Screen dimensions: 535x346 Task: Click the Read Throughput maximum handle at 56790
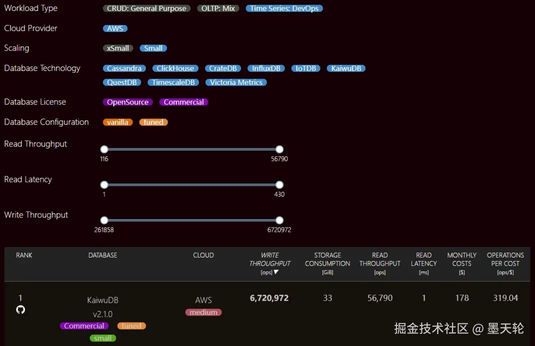[x=279, y=149]
